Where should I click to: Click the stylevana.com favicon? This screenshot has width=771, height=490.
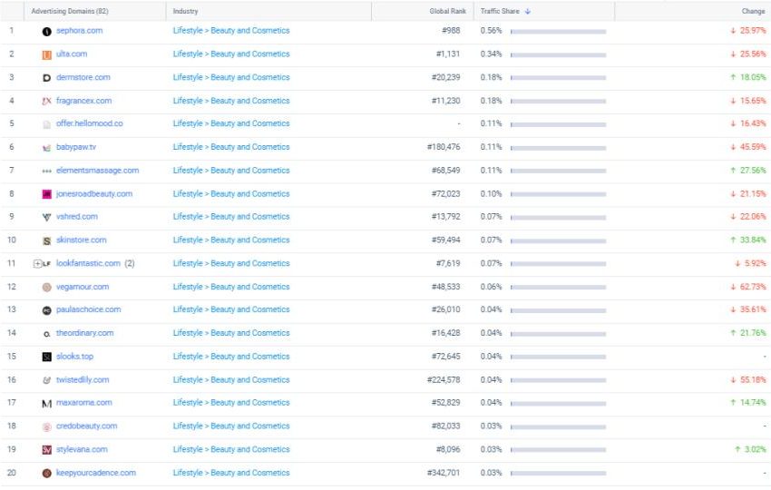46,450
